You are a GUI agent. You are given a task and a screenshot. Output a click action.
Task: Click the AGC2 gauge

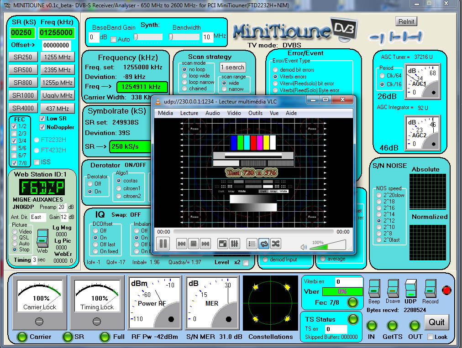(422, 133)
